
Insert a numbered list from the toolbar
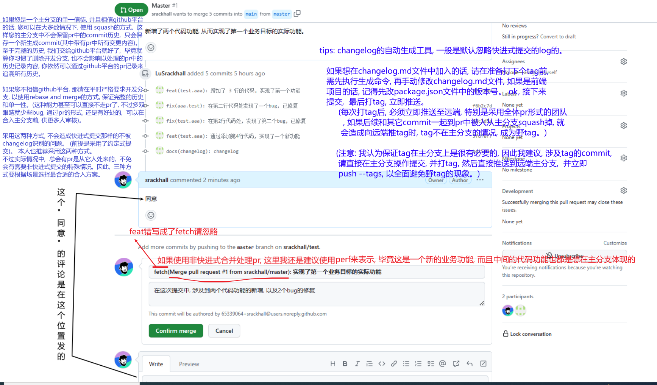point(418,364)
